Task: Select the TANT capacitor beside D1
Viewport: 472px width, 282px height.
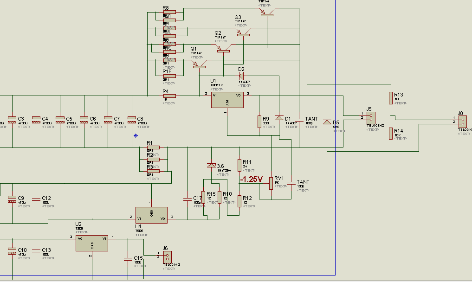Action: click(299, 120)
